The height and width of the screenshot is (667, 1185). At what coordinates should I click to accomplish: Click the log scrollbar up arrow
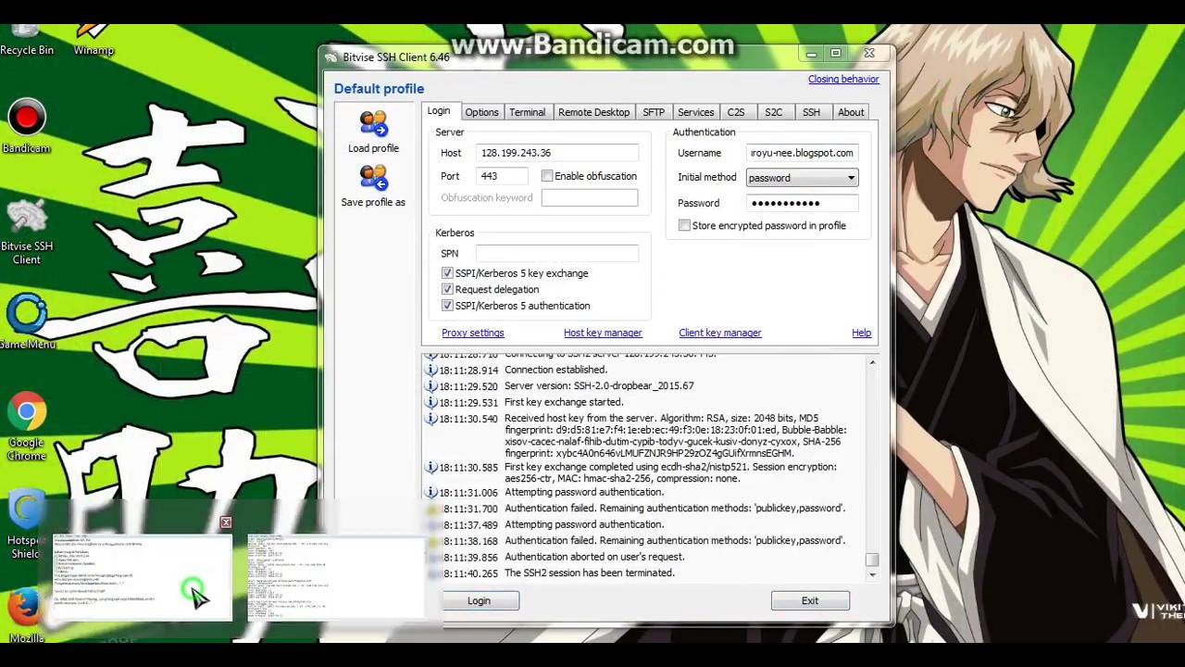[x=872, y=362]
